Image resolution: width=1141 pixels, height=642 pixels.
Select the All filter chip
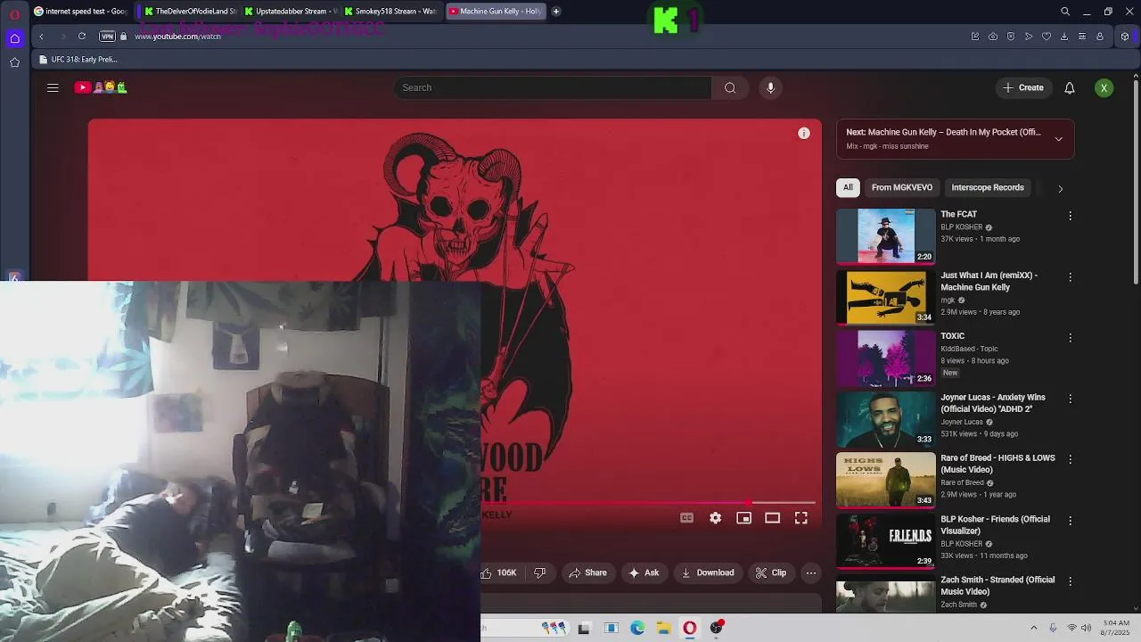(848, 187)
